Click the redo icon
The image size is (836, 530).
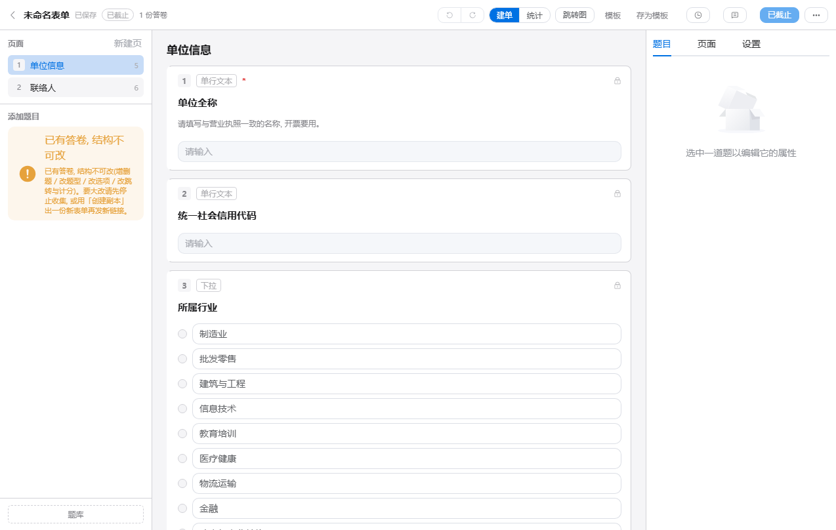472,15
